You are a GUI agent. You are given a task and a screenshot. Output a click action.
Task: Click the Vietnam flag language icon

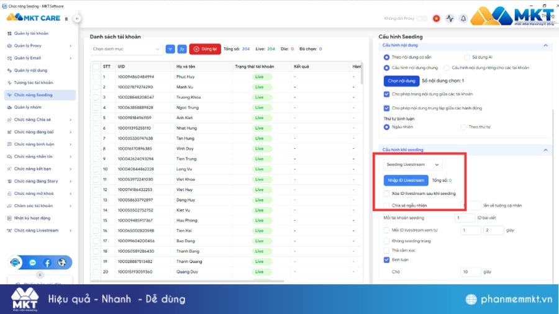(437, 19)
